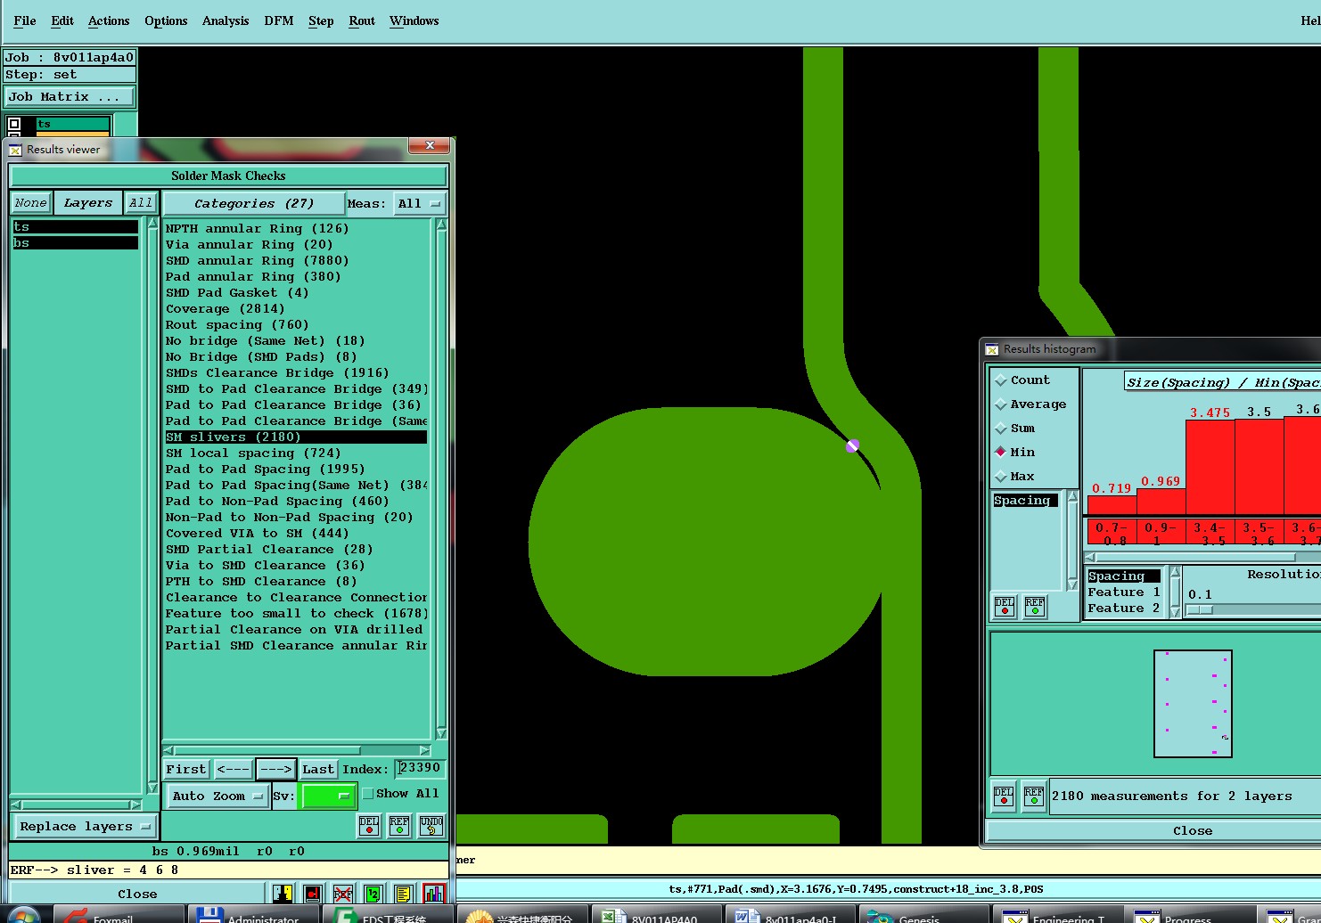The image size is (1321, 923).
Task: Open the Meas All dropdown
Action: (419, 204)
